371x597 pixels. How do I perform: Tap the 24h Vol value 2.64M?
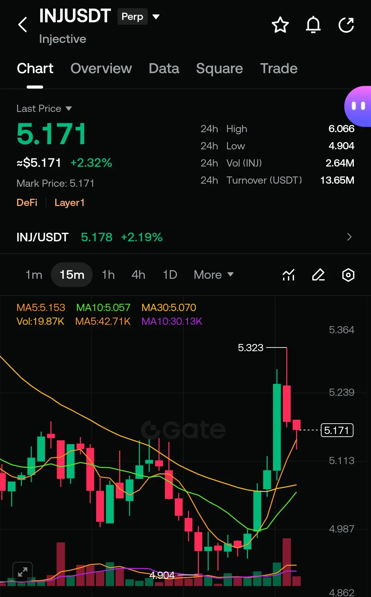(340, 163)
